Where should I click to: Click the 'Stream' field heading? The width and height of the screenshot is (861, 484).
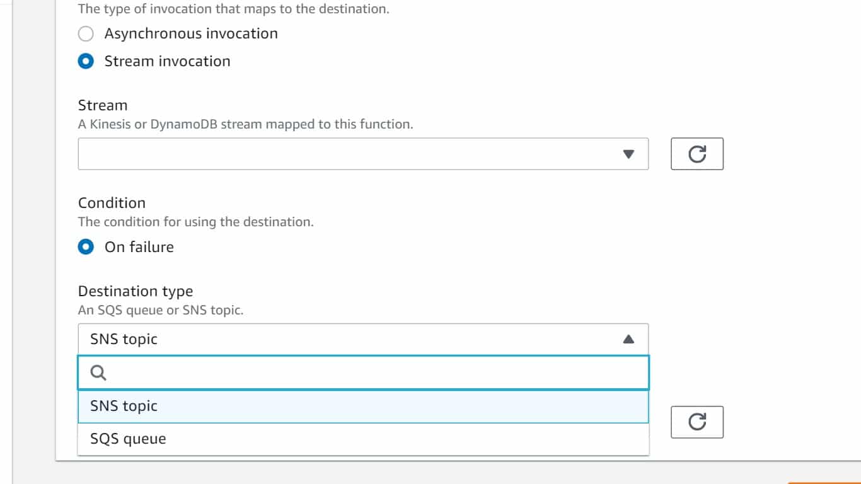(103, 105)
